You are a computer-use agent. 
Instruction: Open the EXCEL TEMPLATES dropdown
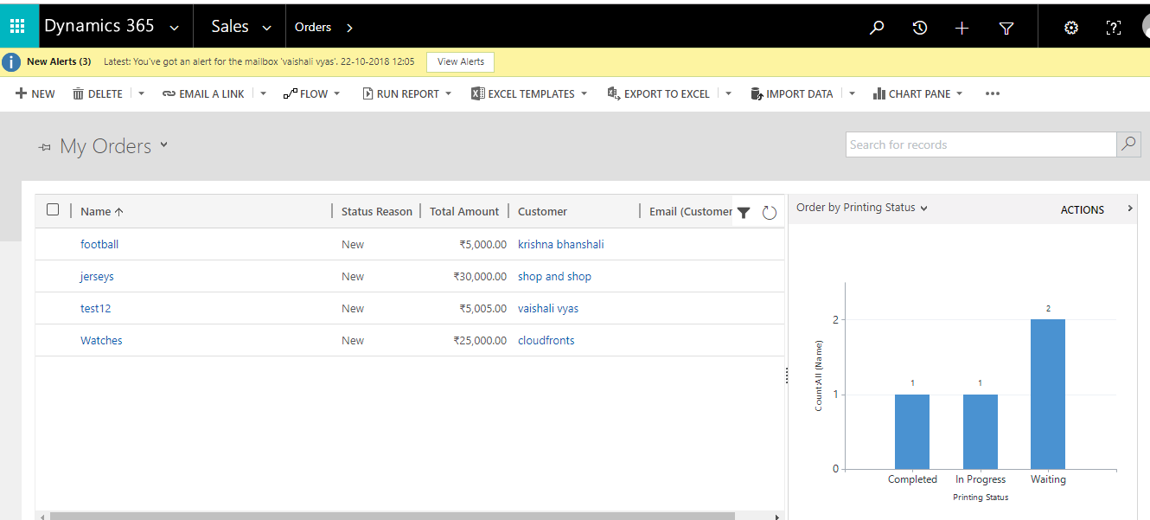click(584, 93)
